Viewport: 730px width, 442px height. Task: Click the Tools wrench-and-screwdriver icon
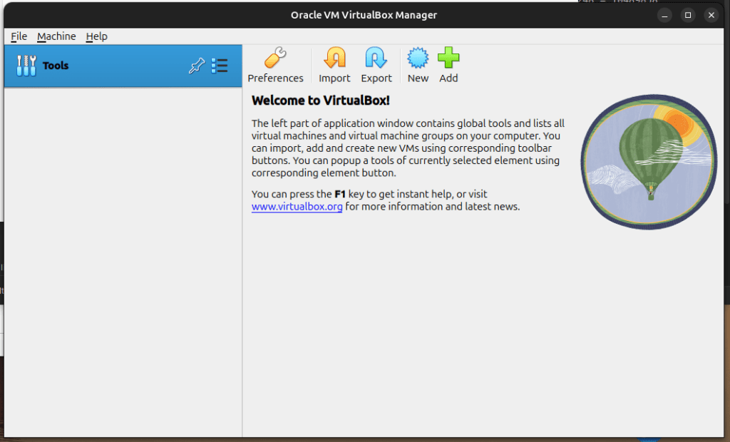[x=26, y=66]
